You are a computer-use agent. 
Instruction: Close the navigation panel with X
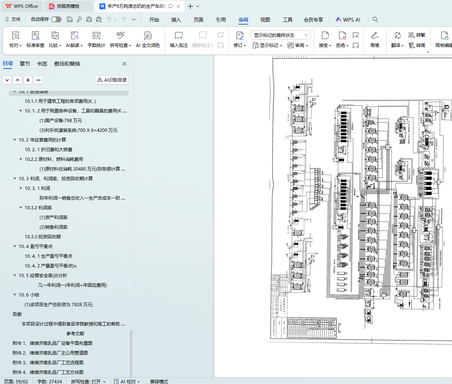(124, 64)
